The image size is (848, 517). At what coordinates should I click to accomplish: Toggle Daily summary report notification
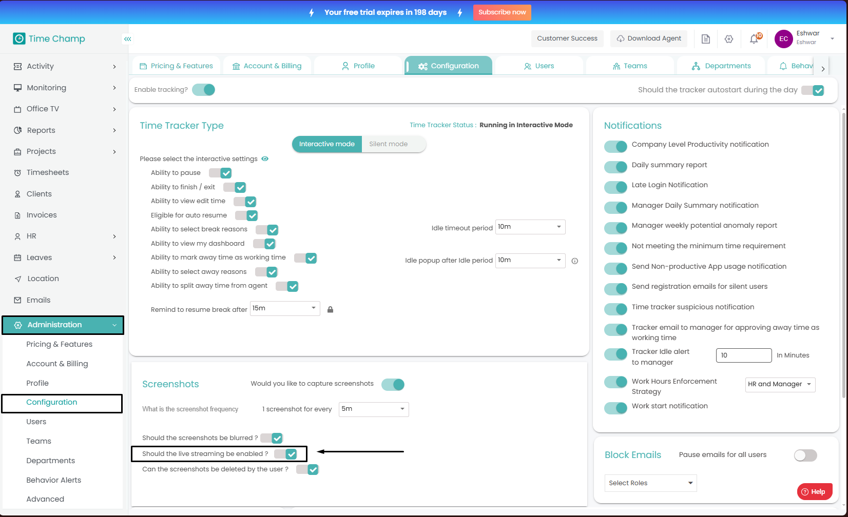(x=616, y=167)
